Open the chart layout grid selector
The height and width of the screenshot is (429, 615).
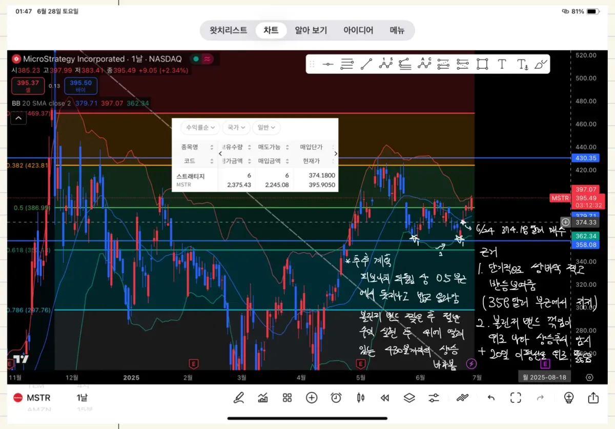287,398
